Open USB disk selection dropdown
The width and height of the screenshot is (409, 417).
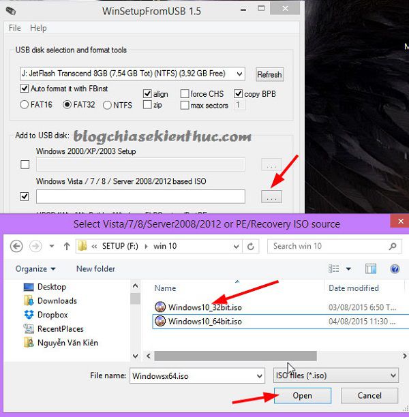(239, 74)
